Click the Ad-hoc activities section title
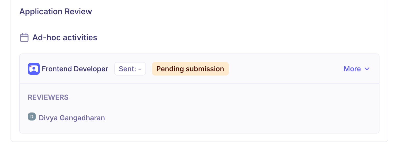393x151 pixels. pos(65,37)
